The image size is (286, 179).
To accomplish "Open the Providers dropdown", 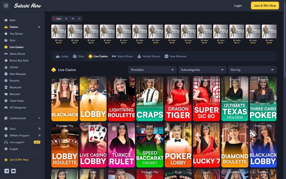I will coord(152,70).
